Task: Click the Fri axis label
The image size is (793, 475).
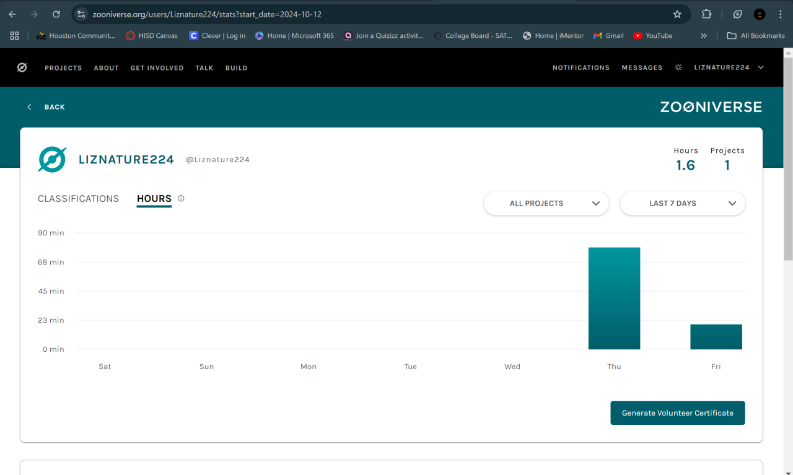Action: 716,367
